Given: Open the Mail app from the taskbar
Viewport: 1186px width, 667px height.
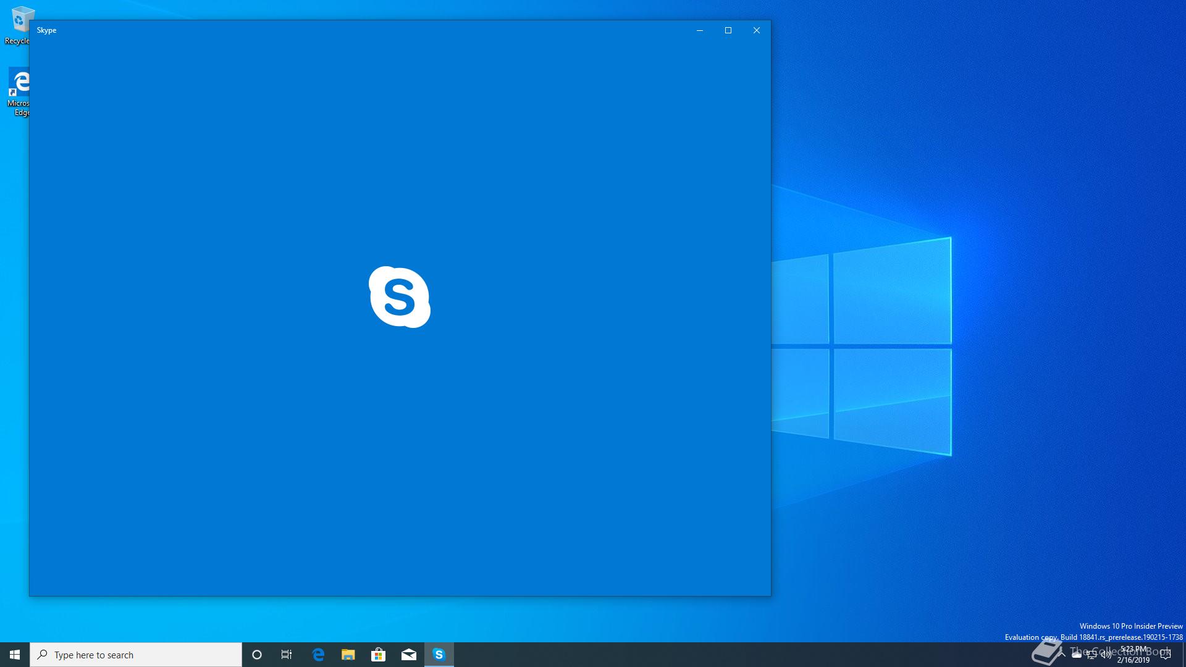Looking at the screenshot, I should [408, 655].
